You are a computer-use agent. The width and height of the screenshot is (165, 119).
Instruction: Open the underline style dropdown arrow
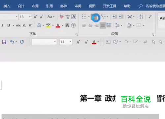pyautogui.click(x=14, y=25)
